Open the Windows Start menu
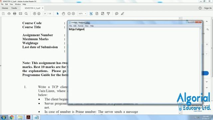 [3, 117]
